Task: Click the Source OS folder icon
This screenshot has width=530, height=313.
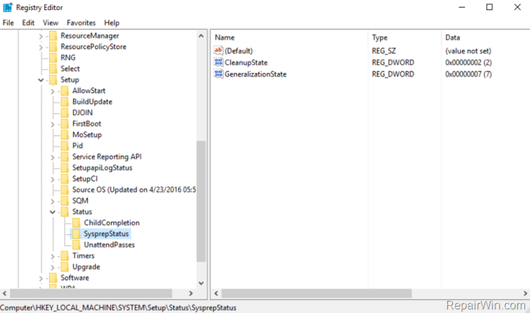Action: (x=65, y=190)
